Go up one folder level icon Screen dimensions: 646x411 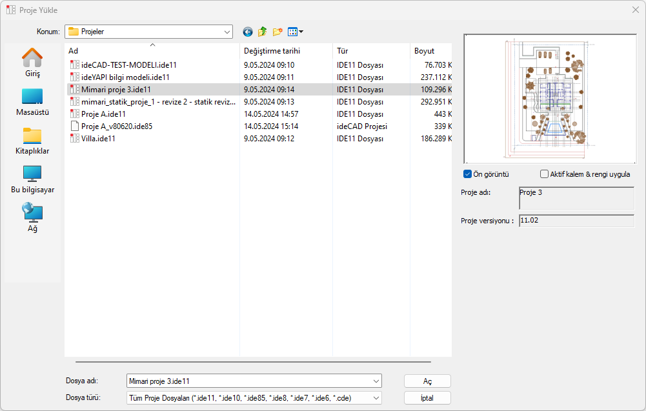coord(263,32)
